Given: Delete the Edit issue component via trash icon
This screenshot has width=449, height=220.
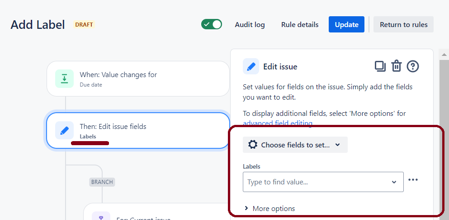Looking at the screenshot, I should pos(397,66).
